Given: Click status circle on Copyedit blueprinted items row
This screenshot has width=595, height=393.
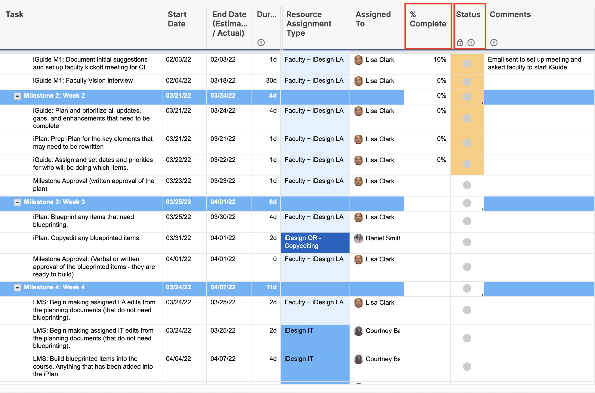Looking at the screenshot, I should 467,242.
